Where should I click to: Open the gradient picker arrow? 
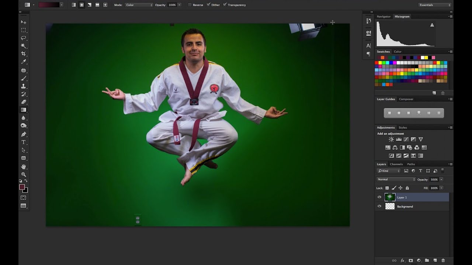point(61,5)
